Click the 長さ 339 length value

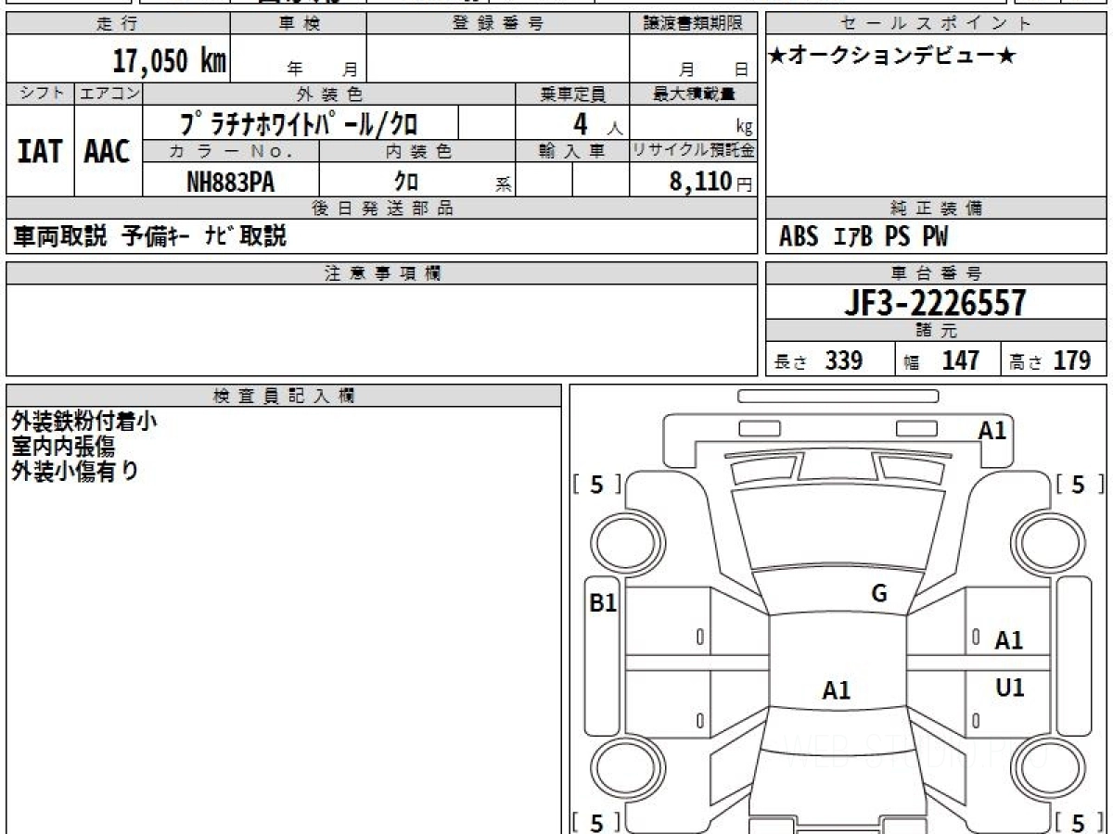click(818, 360)
